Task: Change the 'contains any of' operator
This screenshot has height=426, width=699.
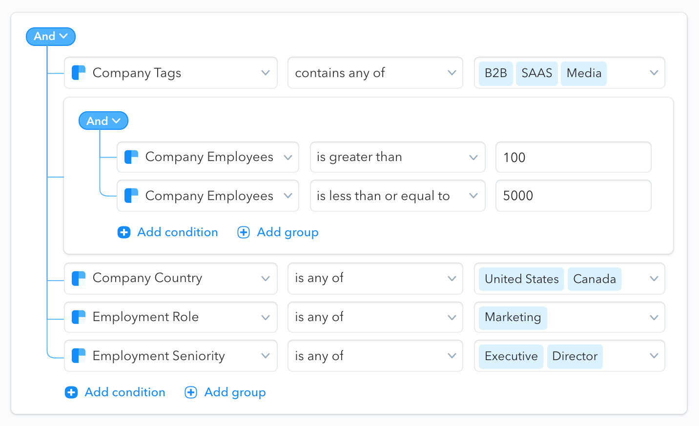Action: pos(375,73)
